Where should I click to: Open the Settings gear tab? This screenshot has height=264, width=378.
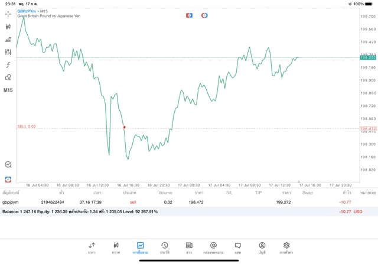point(286,247)
